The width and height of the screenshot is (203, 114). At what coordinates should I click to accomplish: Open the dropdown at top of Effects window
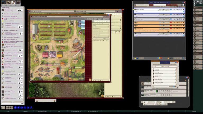coord(164,66)
